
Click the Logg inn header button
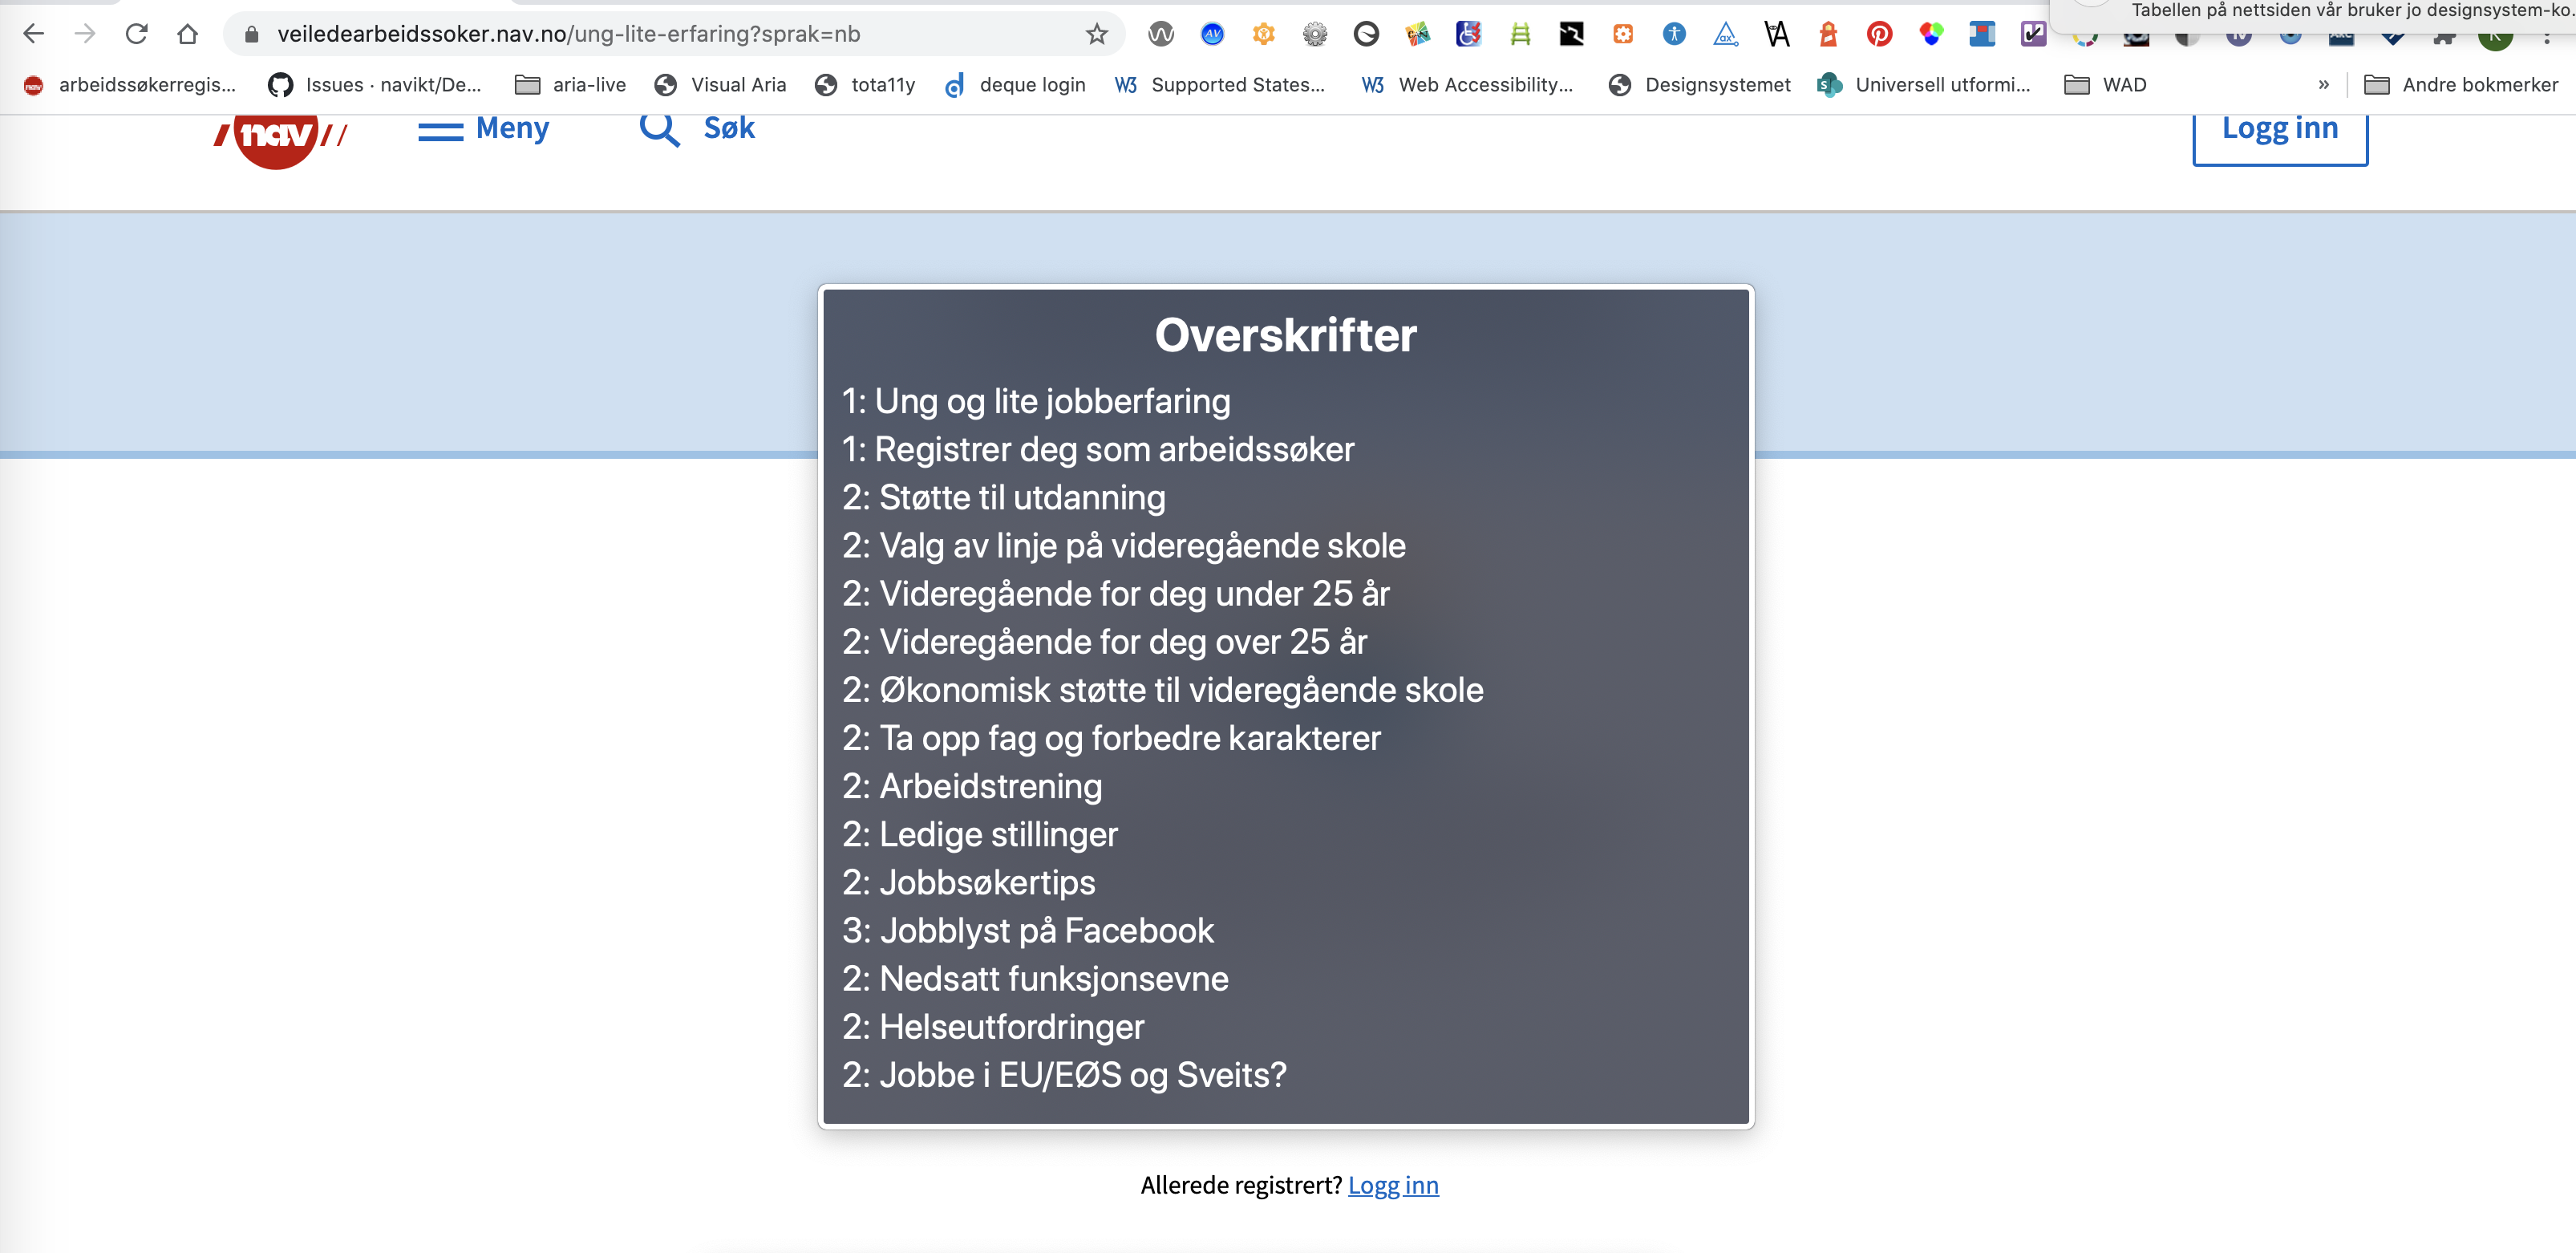pyautogui.click(x=2279, y=132)
